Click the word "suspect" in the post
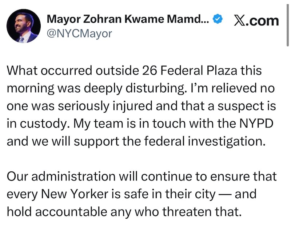Image resolution: width=291 pixels, height=231 pixels. (x=241, y=106)
